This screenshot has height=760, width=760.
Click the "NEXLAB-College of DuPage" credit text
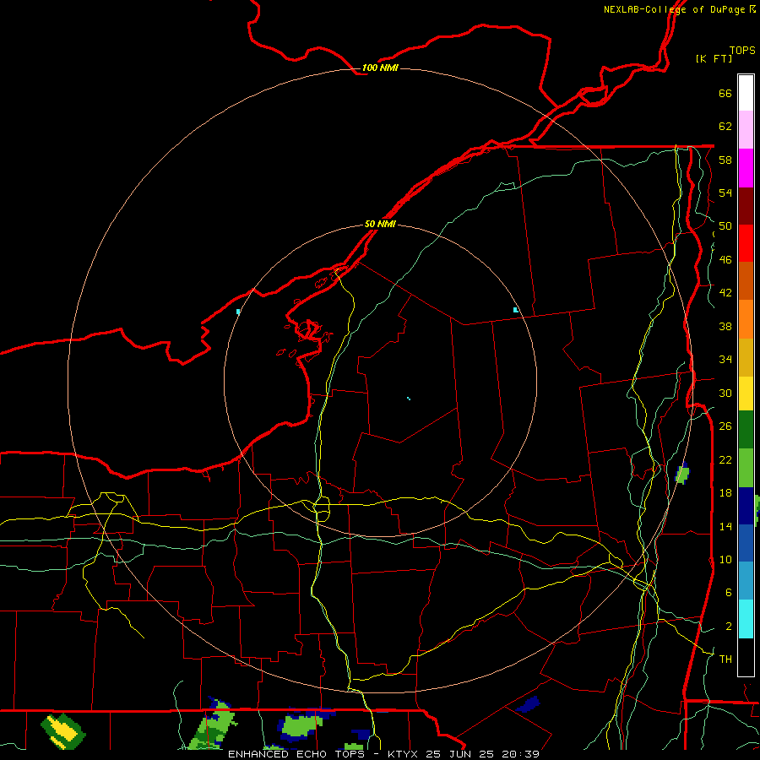click(674, 9)
